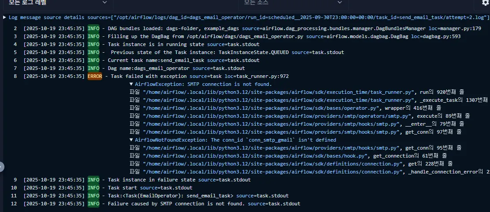490x212 pixels.
Task: Click log line number 4
Action: coord(15,44)
